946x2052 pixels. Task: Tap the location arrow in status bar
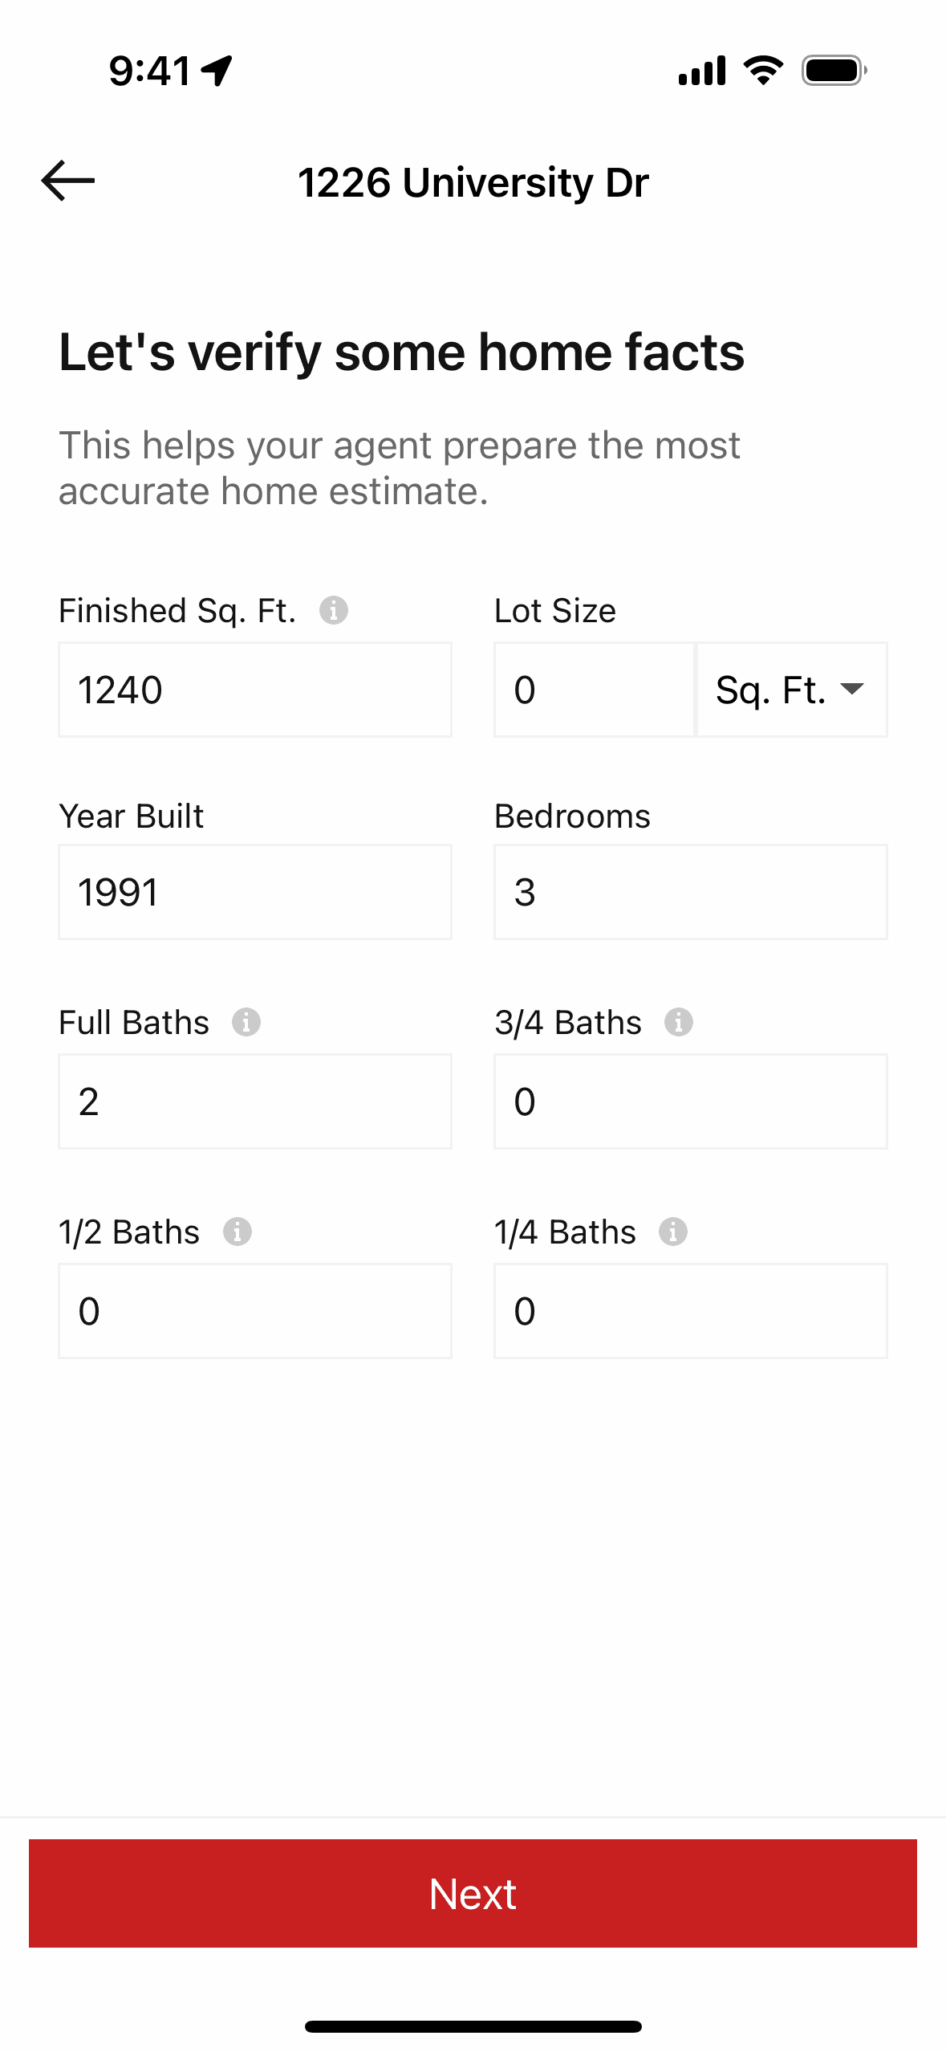pos(217,71)
